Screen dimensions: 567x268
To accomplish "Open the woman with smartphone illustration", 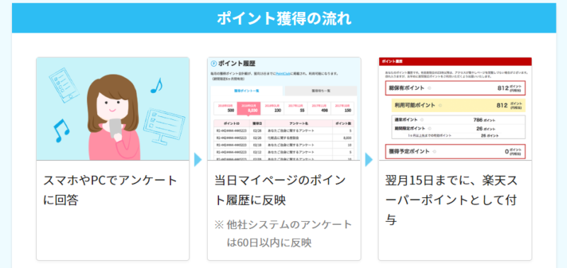I will click(113, 108).
